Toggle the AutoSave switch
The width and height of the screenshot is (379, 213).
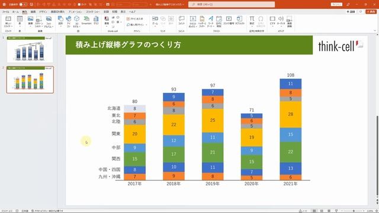[23, 4]
